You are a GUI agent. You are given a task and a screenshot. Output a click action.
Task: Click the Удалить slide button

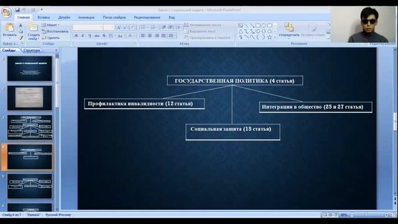tap(51, 37)
